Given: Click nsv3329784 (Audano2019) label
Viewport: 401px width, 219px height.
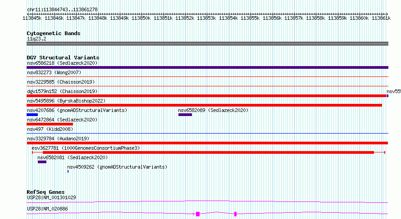Looking at the screenshot, I should 58,139.
